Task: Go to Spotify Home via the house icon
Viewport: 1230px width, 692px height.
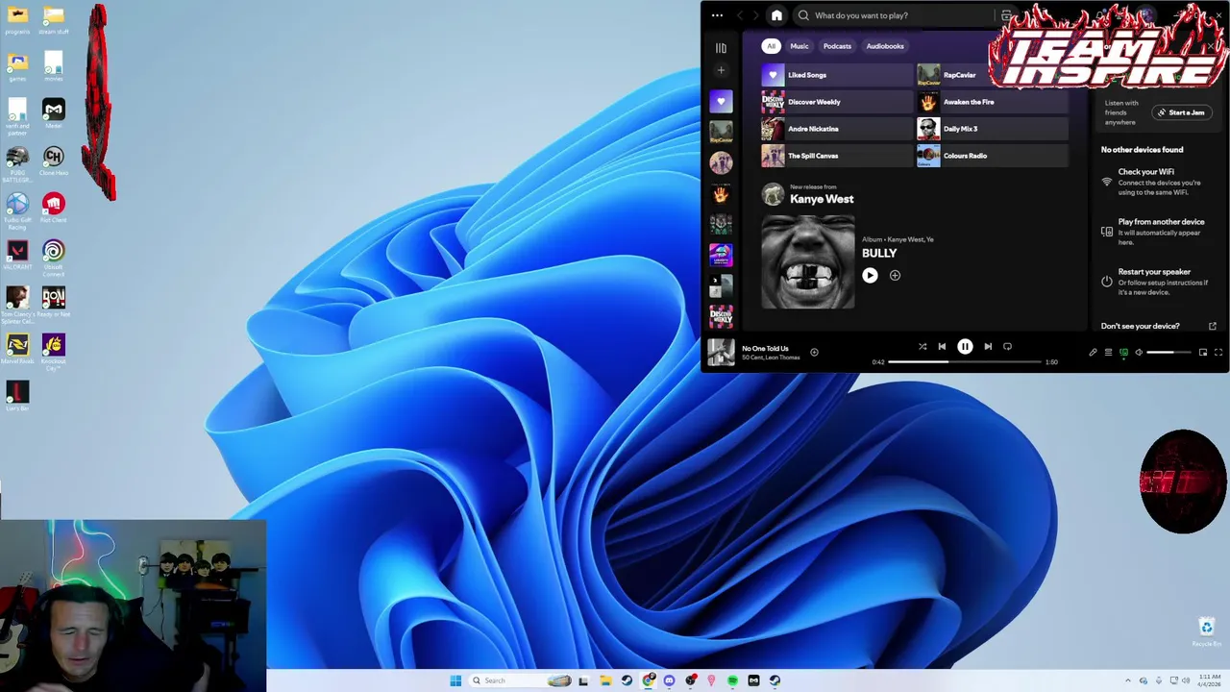Action: click(776, 15)
